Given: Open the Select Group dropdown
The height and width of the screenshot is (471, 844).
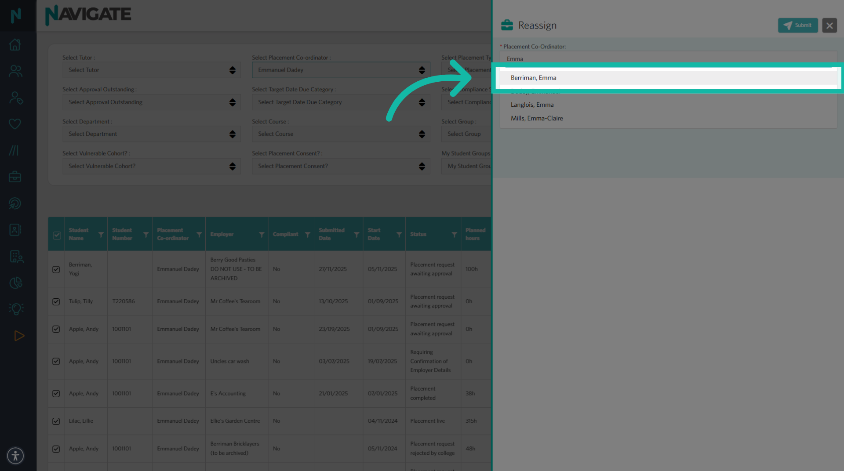Looking at the screenshot, I should tap(466, 134).
